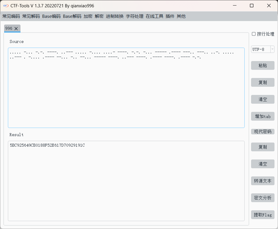Click the 现代密码 button
278x229 pixels.
(262, 131)
